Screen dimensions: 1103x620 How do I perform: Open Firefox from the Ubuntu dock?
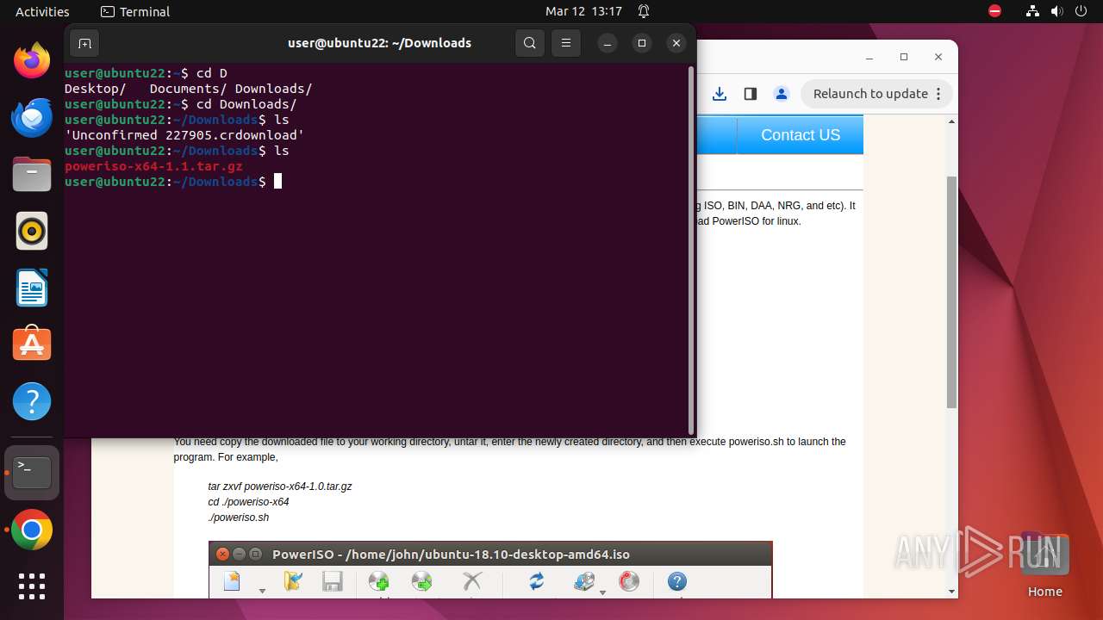[x=32, y=60]
